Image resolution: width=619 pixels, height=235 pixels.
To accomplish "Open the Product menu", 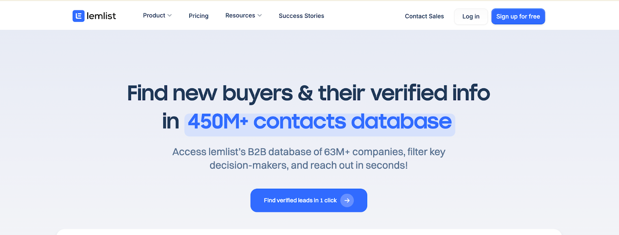I will click(x=154, y=15).
